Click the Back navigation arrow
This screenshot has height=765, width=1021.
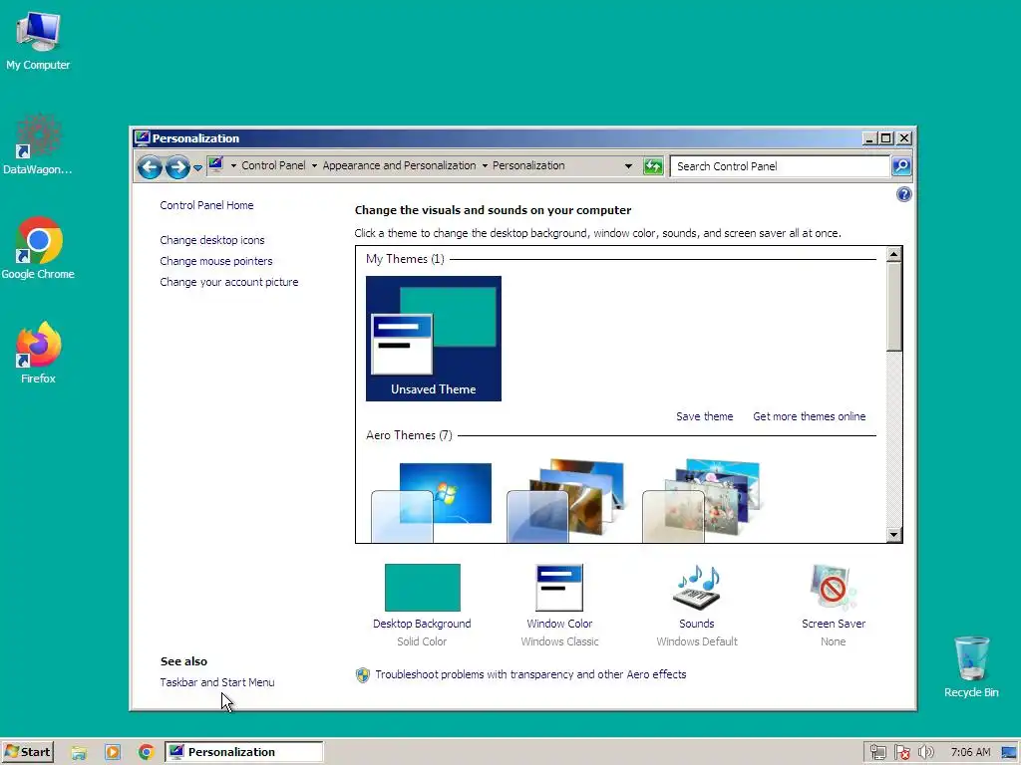150,167
